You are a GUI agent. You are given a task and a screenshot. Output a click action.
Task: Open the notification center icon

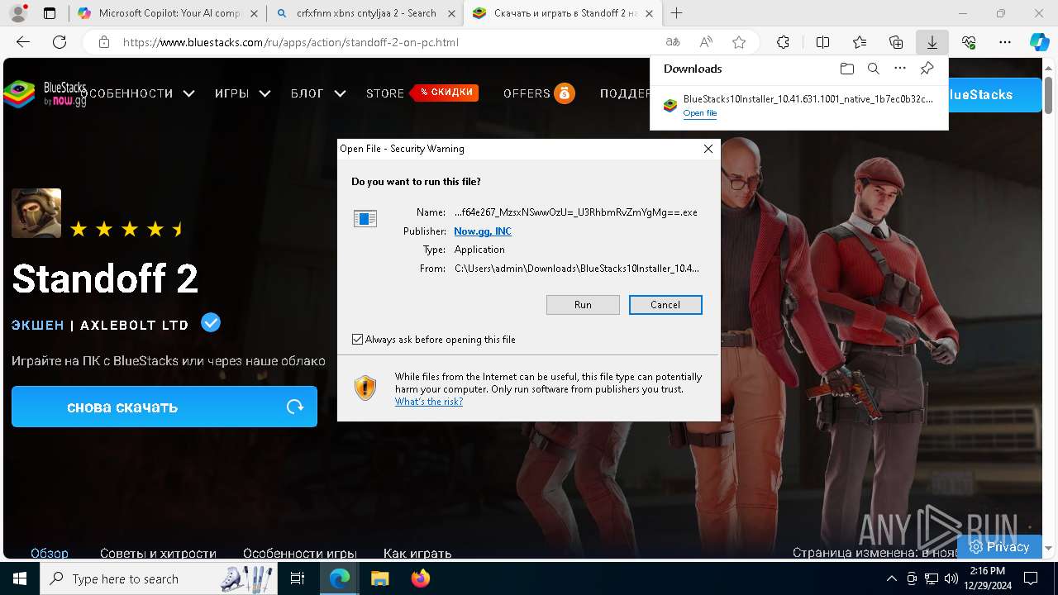coord(1031,578)
